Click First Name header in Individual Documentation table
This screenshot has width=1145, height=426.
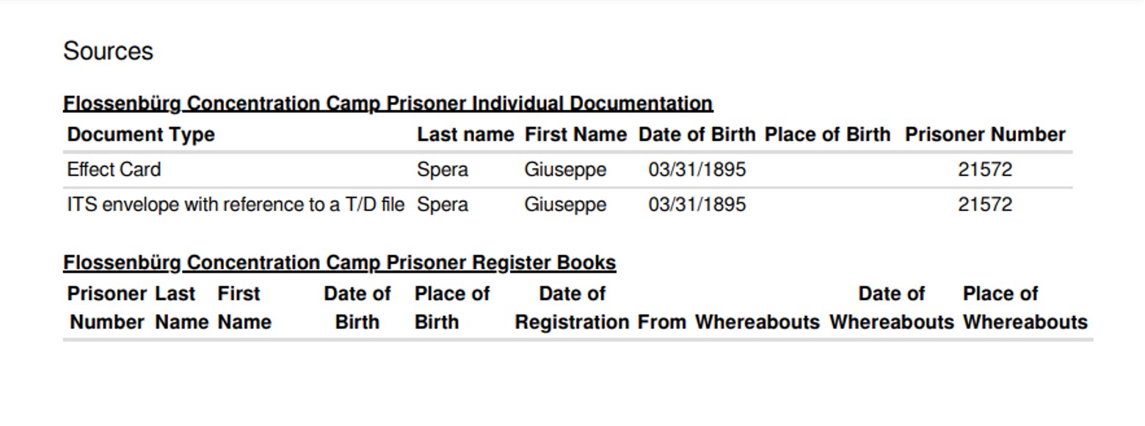point(575,135)
